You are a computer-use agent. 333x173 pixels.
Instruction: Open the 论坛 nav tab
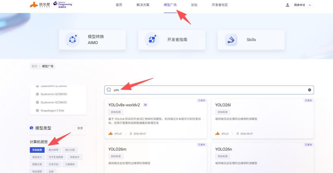194,5
